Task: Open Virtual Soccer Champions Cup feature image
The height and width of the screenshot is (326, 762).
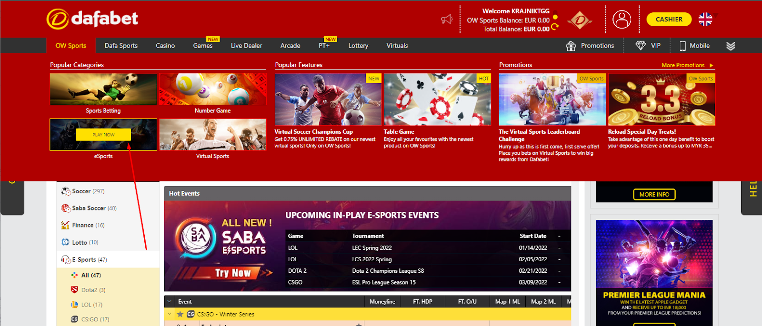Action: pyautogui.click(x=328, y=99)
